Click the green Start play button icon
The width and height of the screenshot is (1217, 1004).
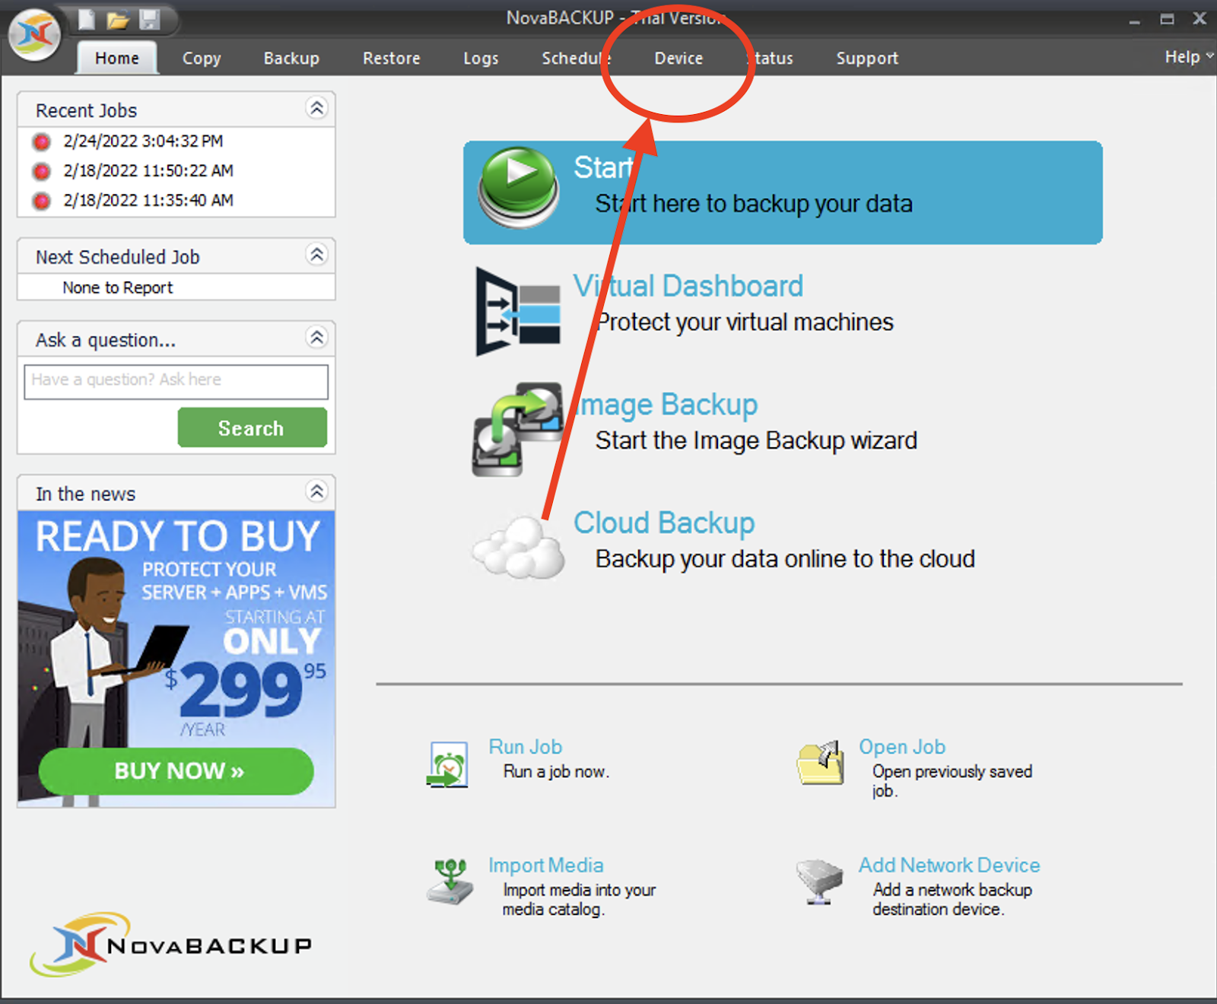pyautogui.click(x=520, y=188)
